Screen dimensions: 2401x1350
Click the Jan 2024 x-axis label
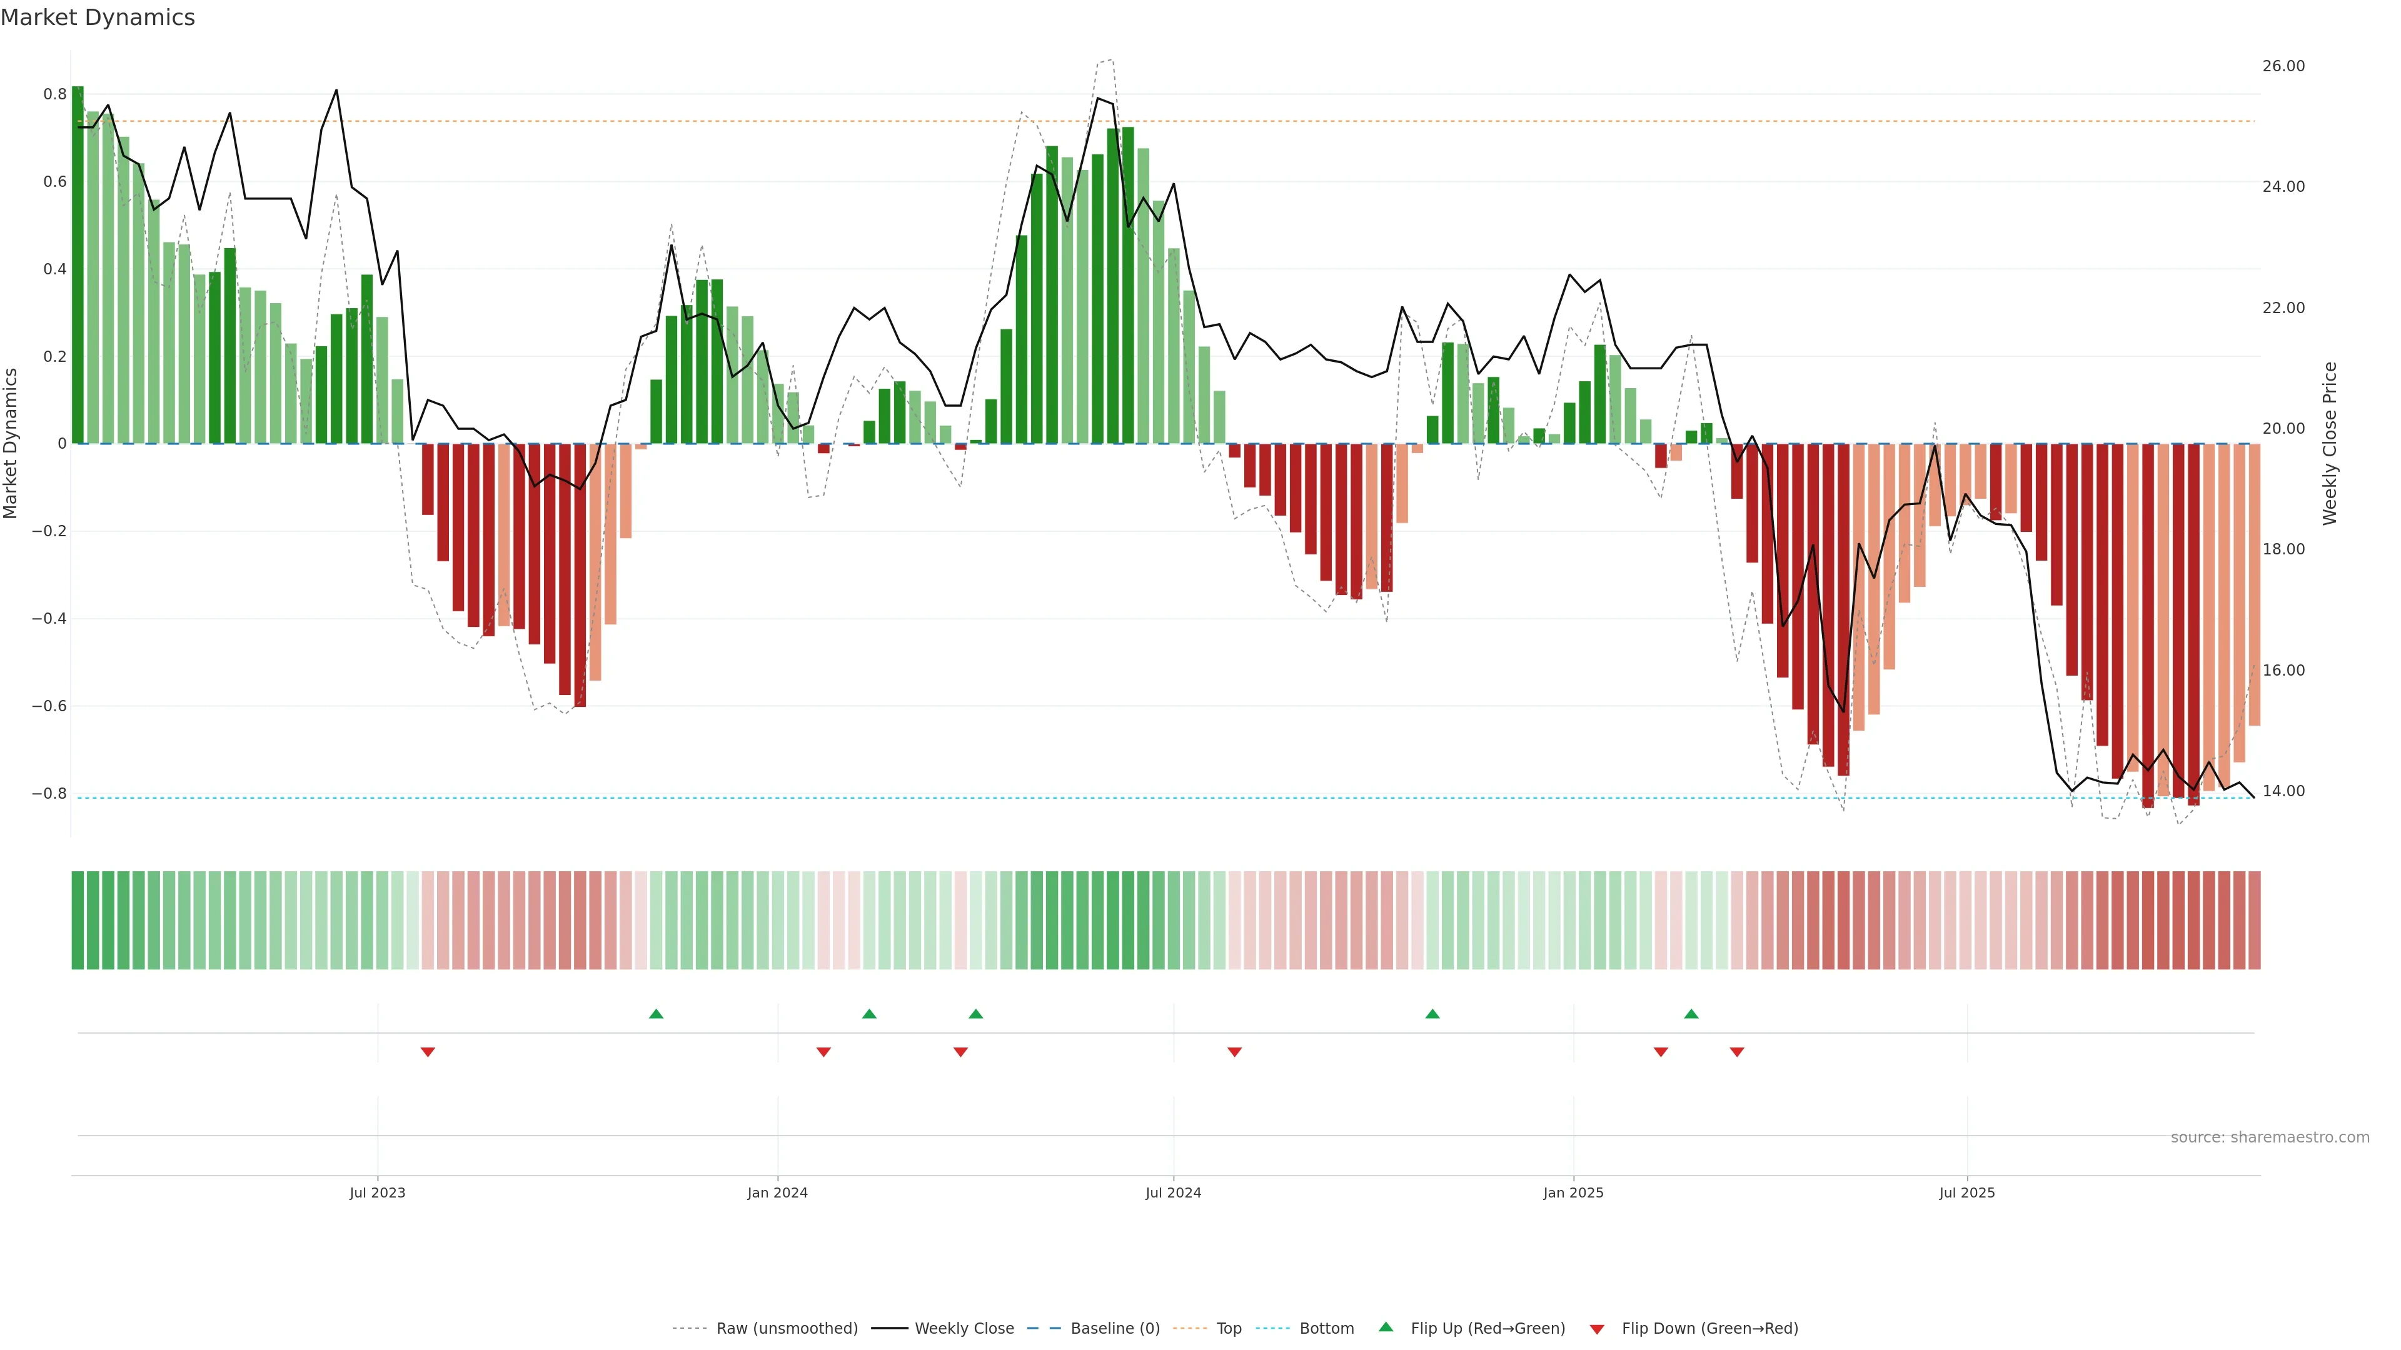pyautogui.click(x=777, y=1192)
